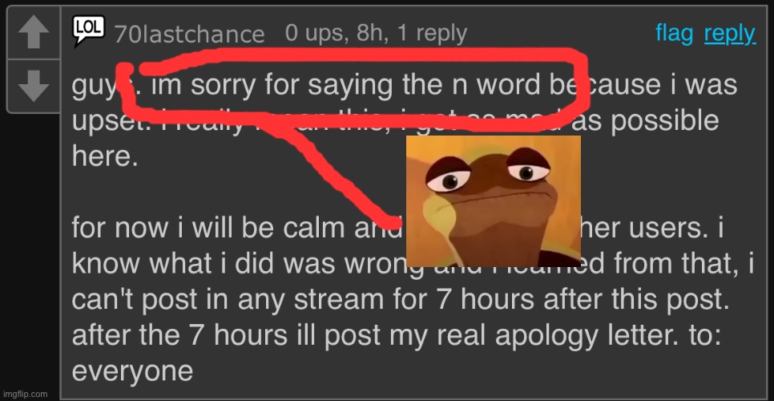Viewport: 774px width, 401px height.
Task: Click the LOL speech bubble icon
Action: pyautogui.click(x=88, y=30)
